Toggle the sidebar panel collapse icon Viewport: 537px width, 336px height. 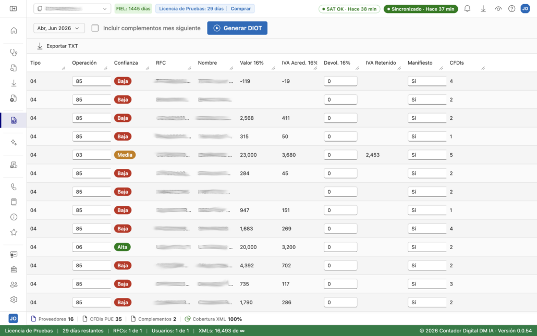14,8
